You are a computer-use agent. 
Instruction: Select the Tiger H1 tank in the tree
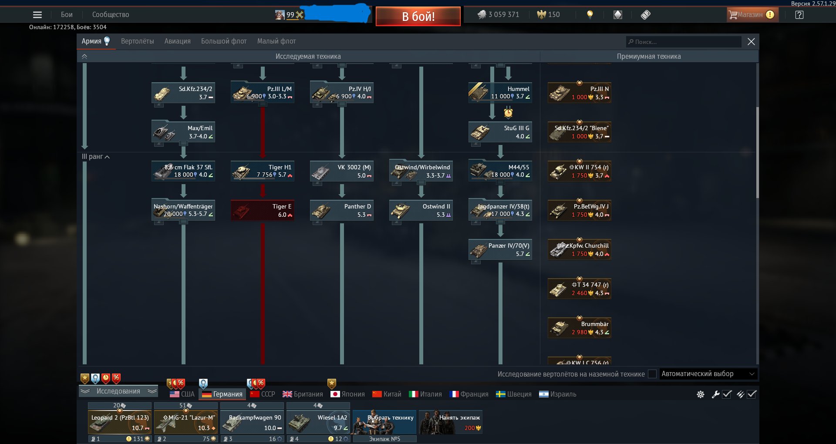[x=263, y=171]
